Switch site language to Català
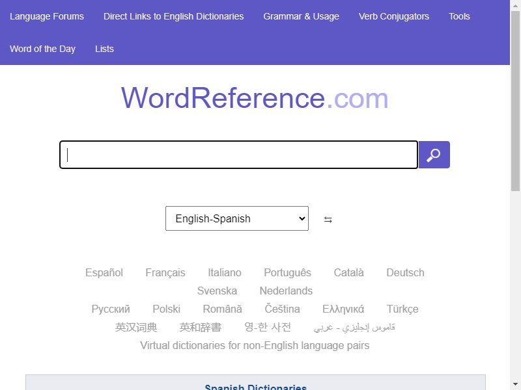521x390 pixels. click(349, 272)
